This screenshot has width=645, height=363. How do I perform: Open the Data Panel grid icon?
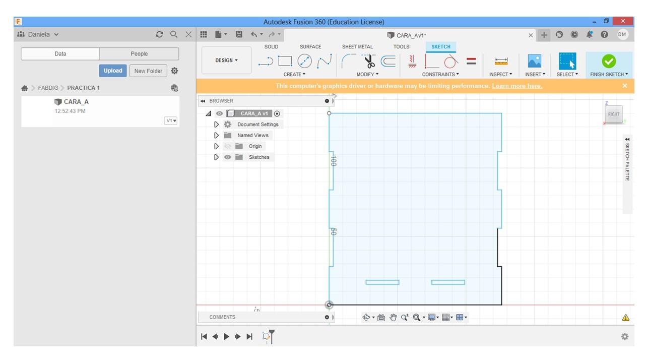[204, 35]
